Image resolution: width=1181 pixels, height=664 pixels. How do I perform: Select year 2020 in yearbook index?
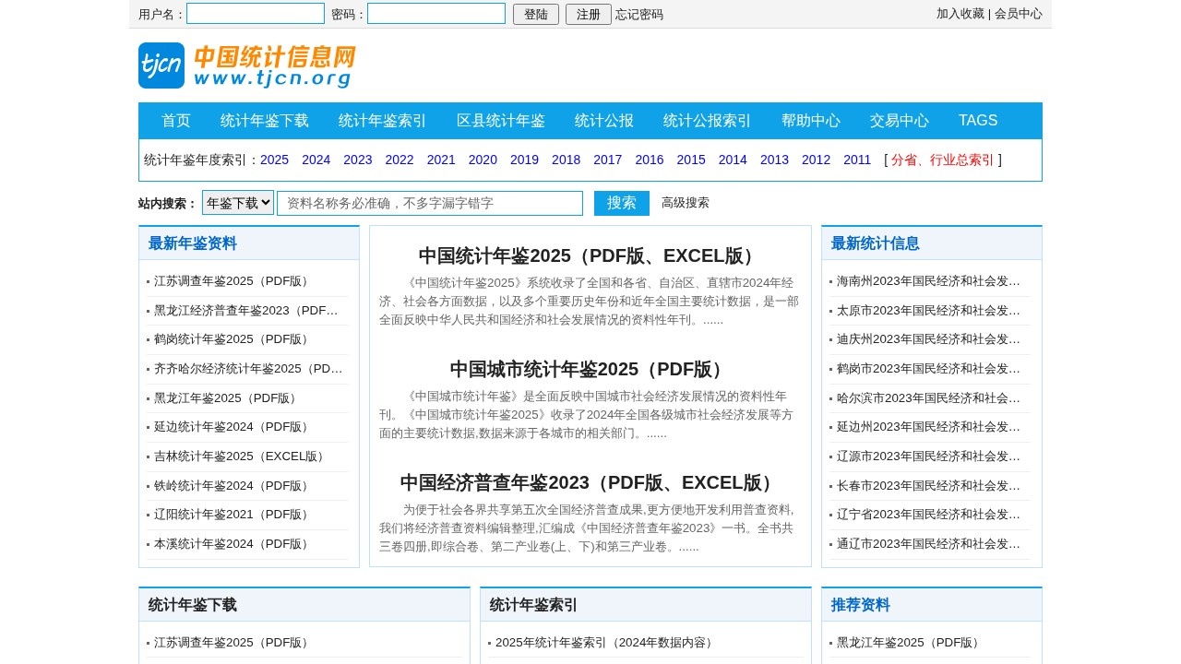point(483,160)
